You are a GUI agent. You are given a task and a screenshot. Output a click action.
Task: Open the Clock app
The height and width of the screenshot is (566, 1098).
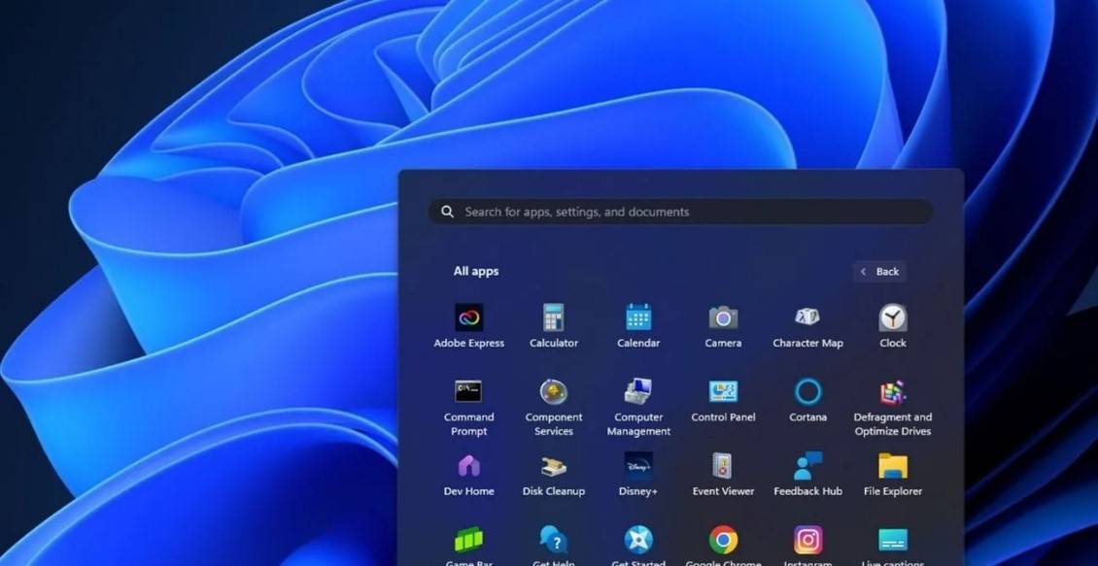892,318
